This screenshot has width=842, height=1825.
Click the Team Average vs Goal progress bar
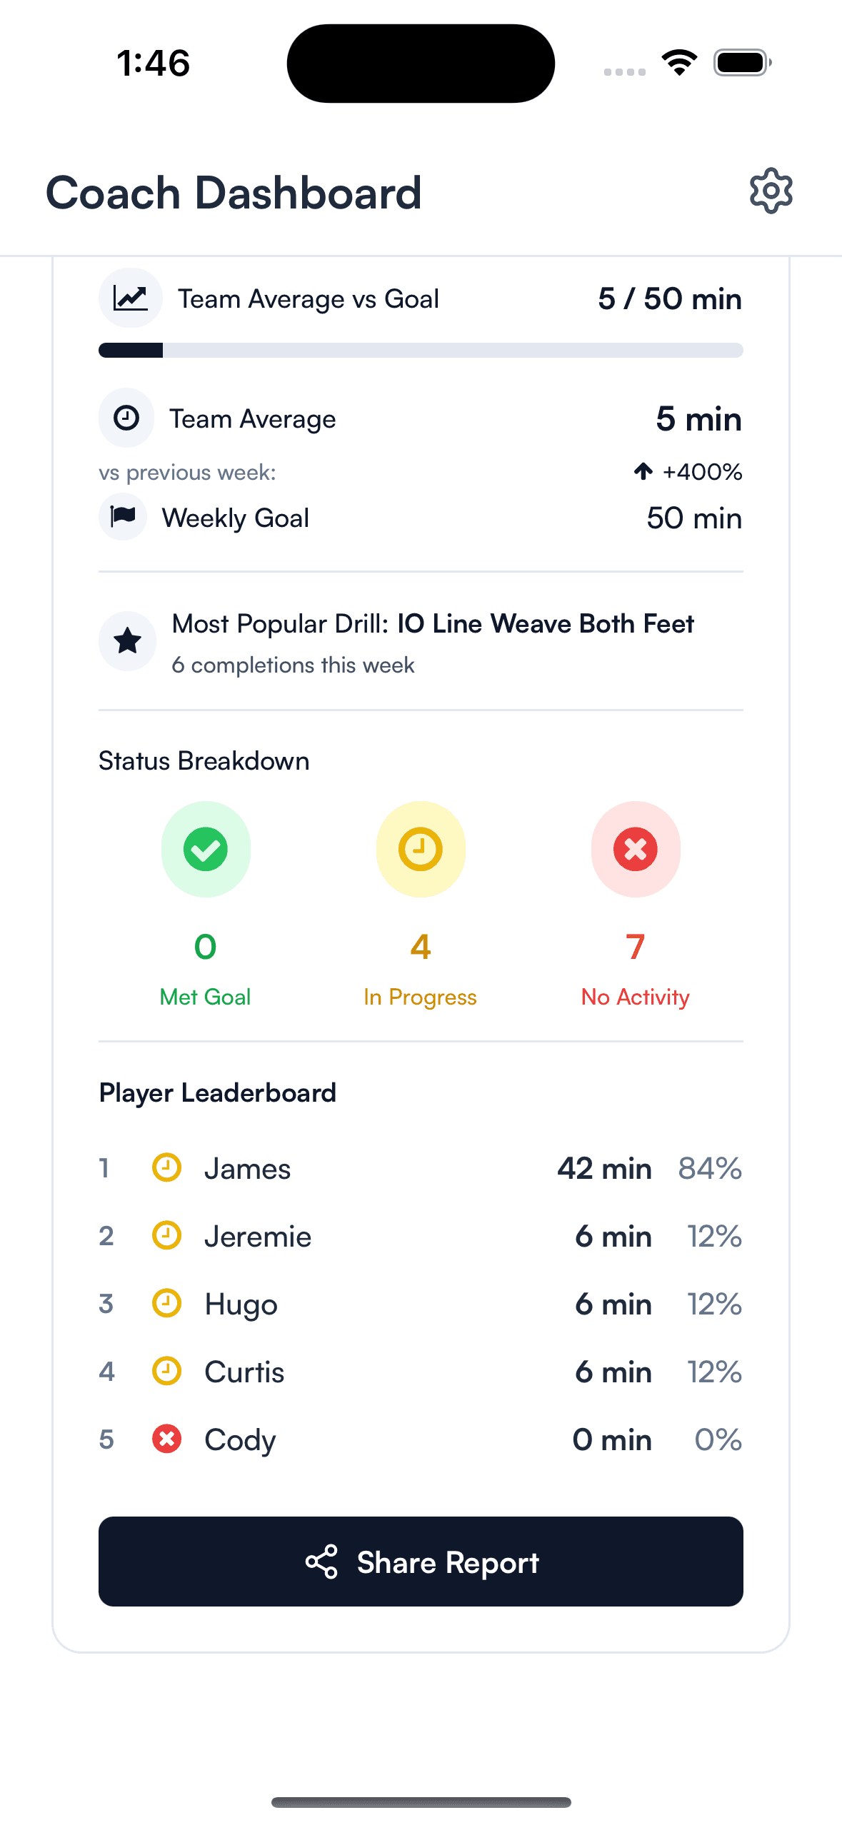(x=421, y=351)
